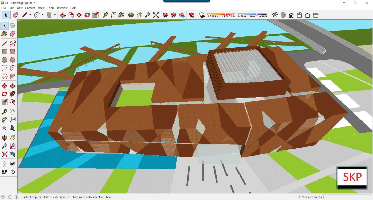Viewport: 373px width, 200px height.
Task: Open the Camera menu
Action: pos(30,8)
